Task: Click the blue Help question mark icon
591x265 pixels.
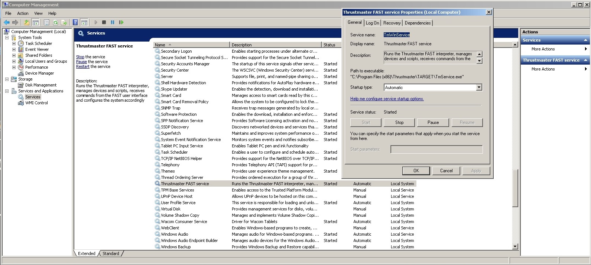Action: 75,22
